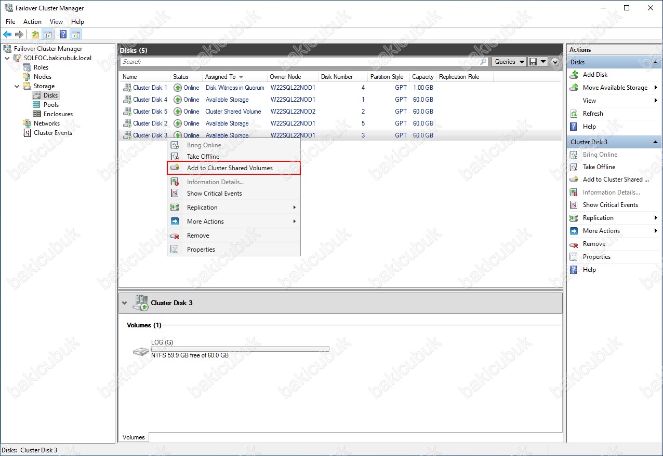The width and height of the screenshot is (663, 456).
Task: Open Pools under Storage
Action: tap(51, 105)
